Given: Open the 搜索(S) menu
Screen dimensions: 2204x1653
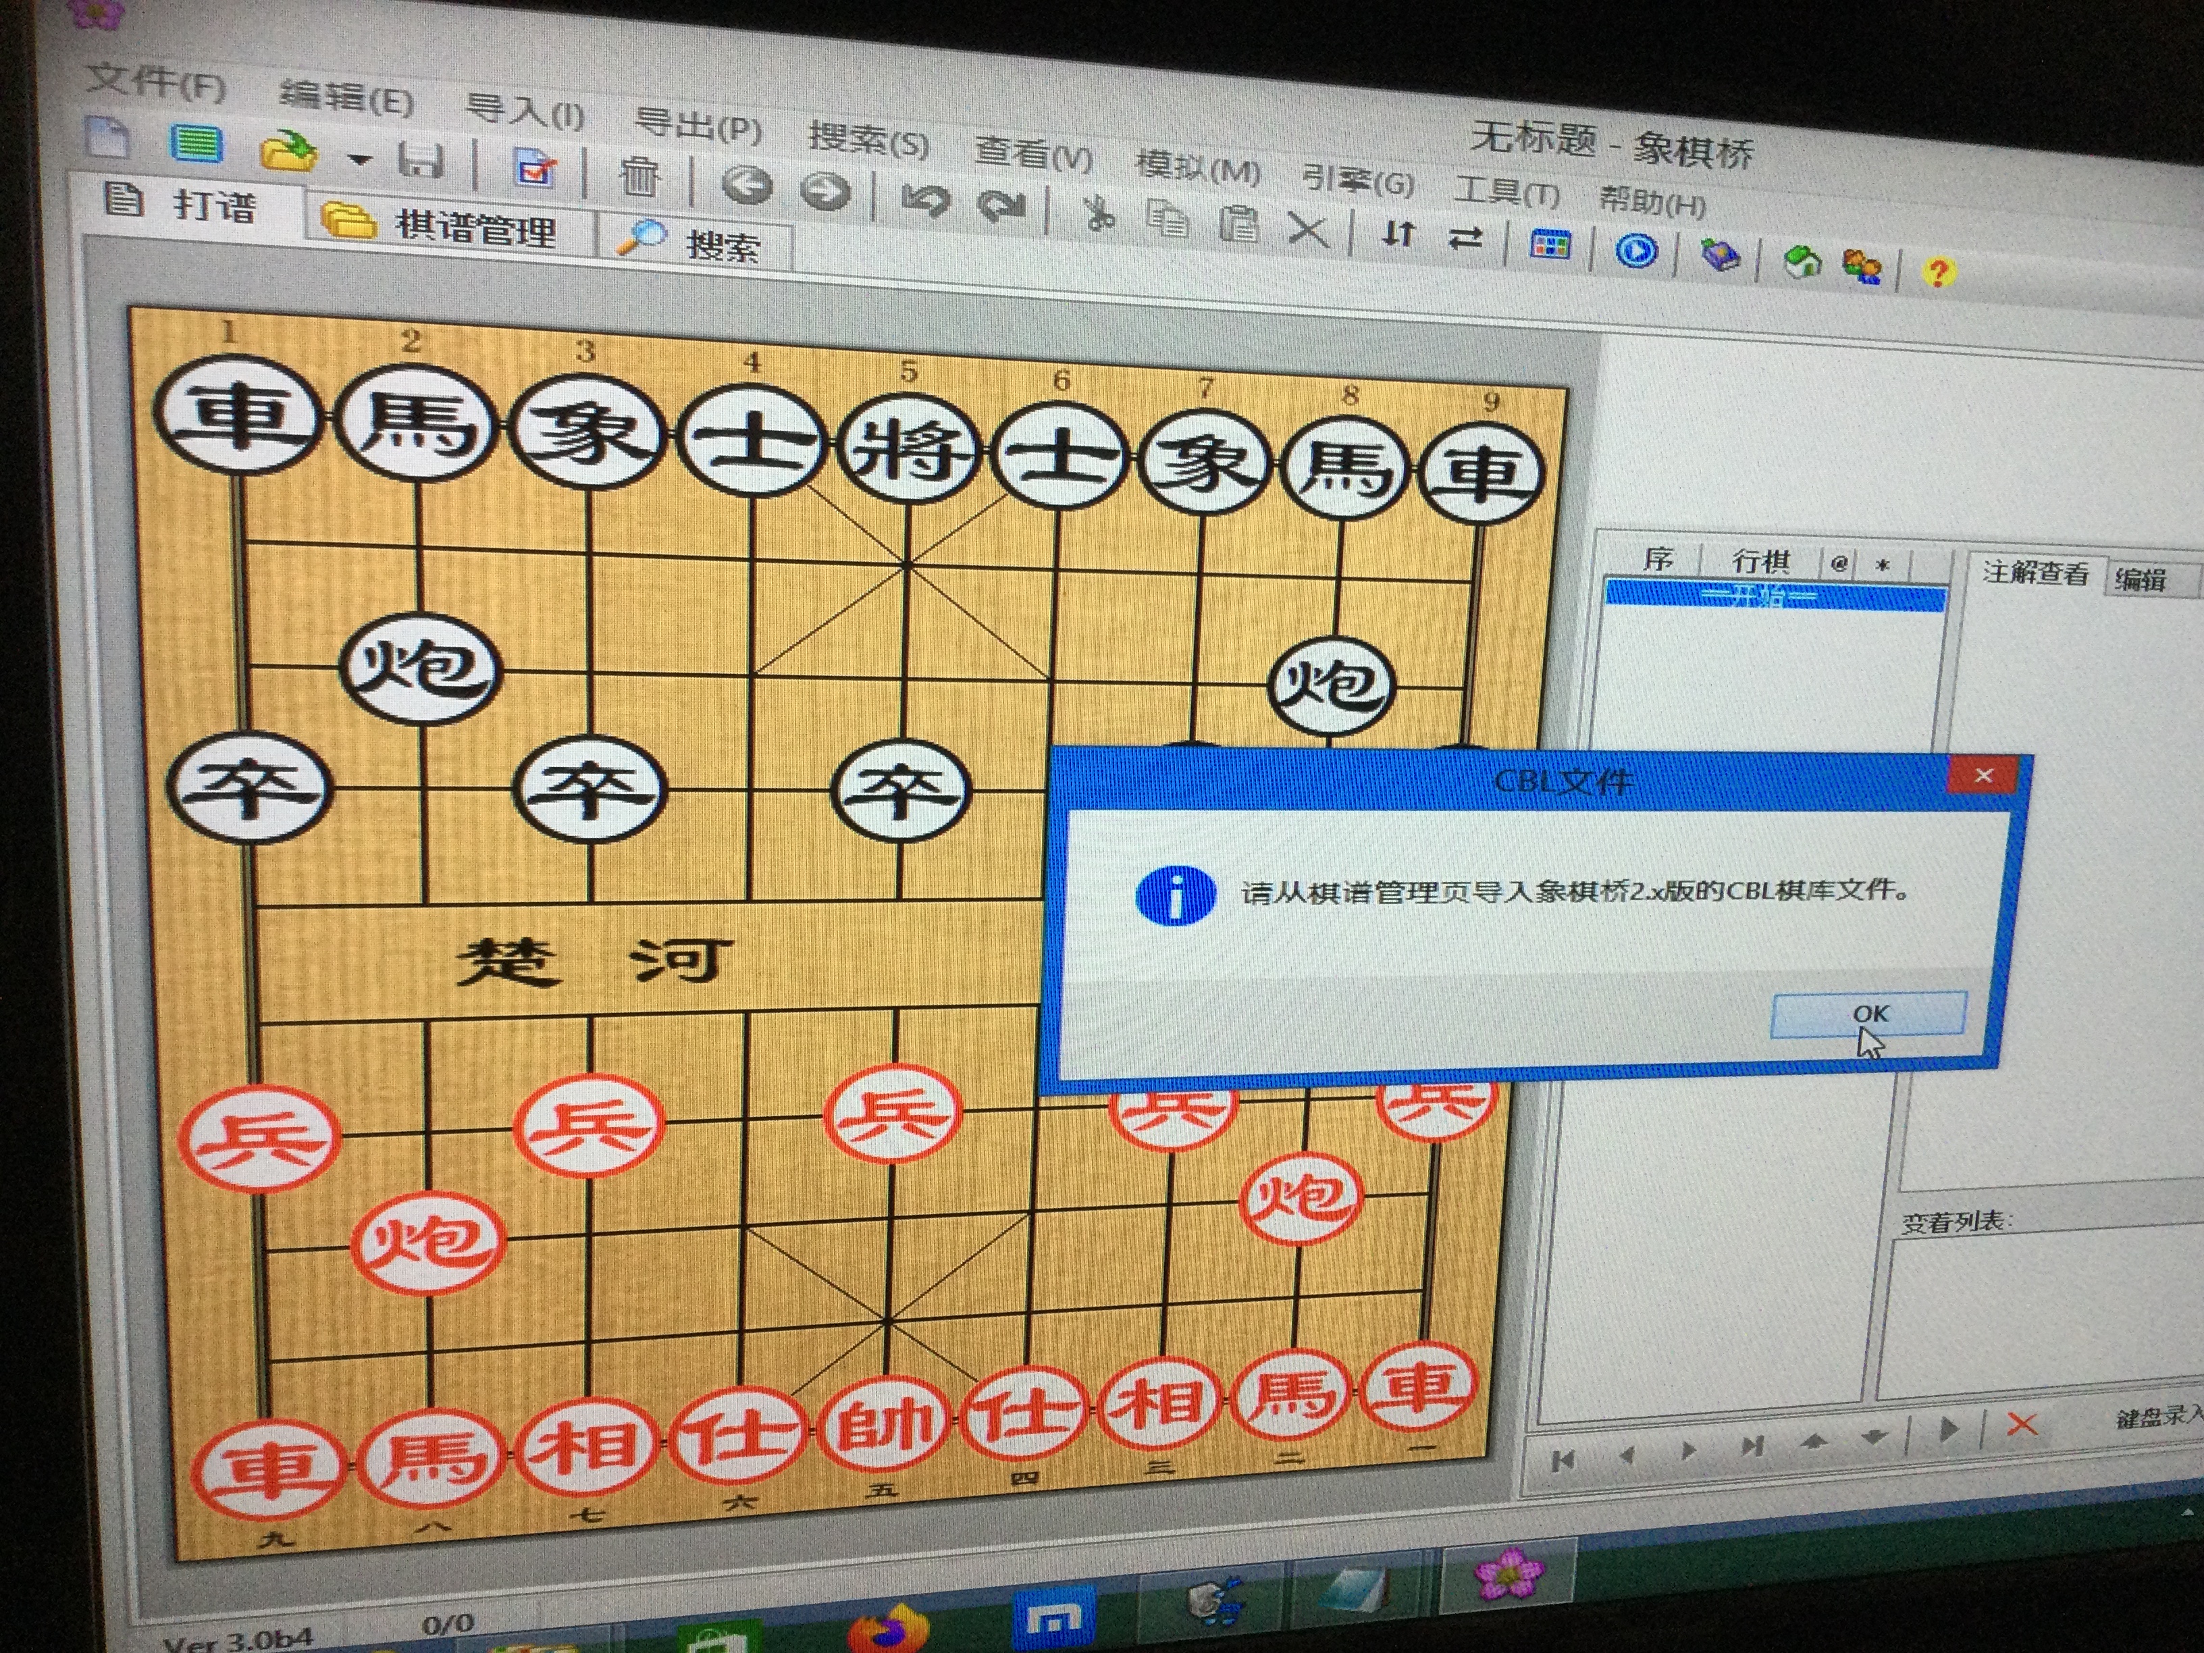Looking at the screenshot, I should coord(868,138).
